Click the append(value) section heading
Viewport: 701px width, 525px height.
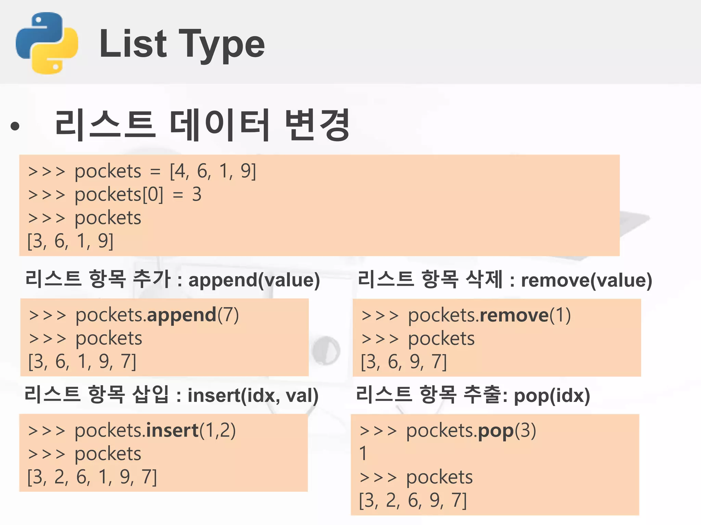173,279
